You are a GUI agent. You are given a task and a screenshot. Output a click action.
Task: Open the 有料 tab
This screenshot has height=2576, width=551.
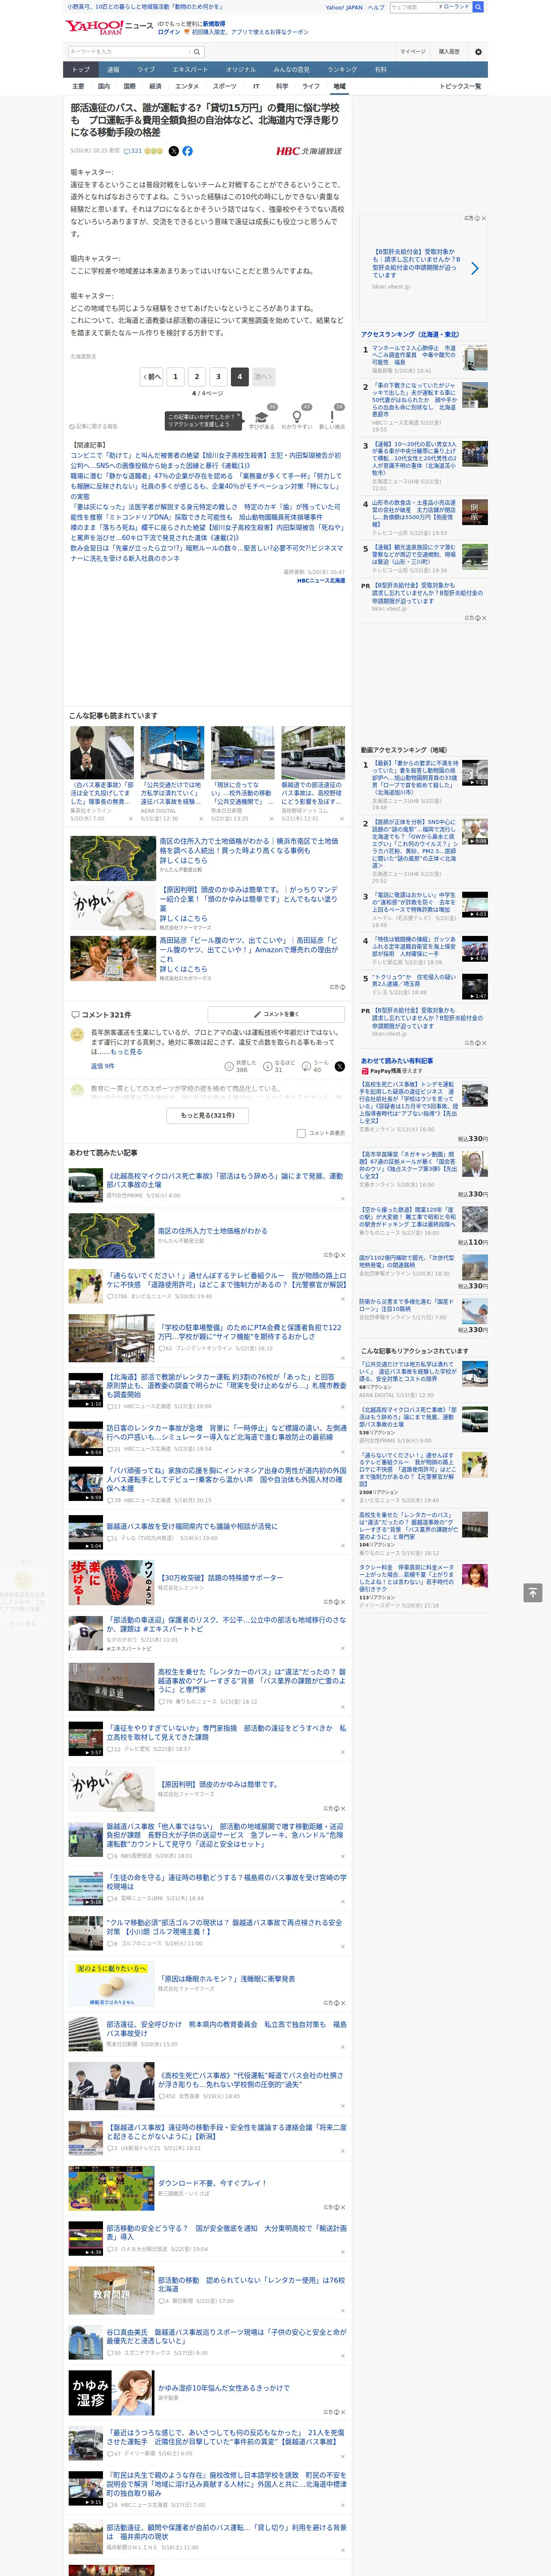[x=381, y=69]
